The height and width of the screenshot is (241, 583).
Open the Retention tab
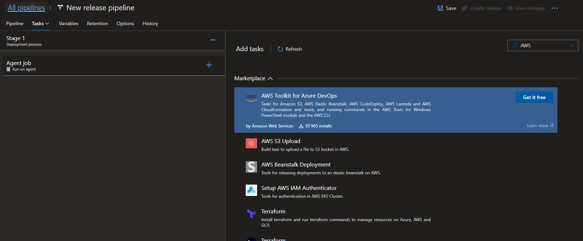(x=97, y=23)
